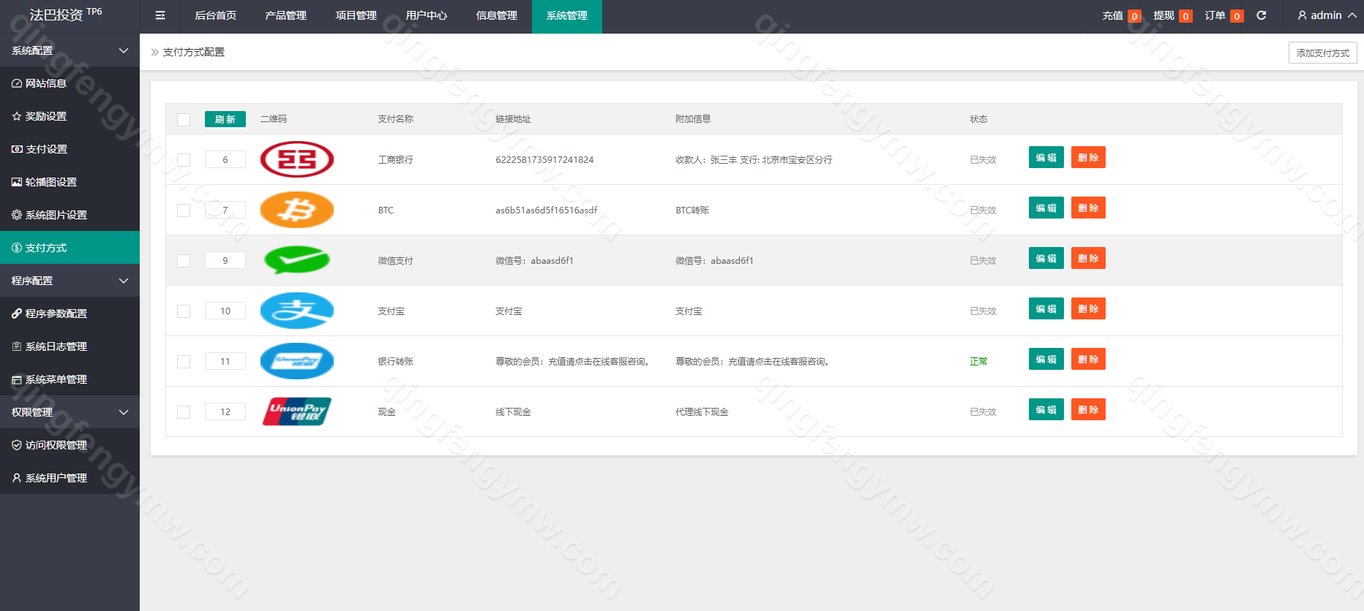Collapse the 系统配置 sidebar section
The width and height of the screenshot is (1364, 611).
(70, 50)
